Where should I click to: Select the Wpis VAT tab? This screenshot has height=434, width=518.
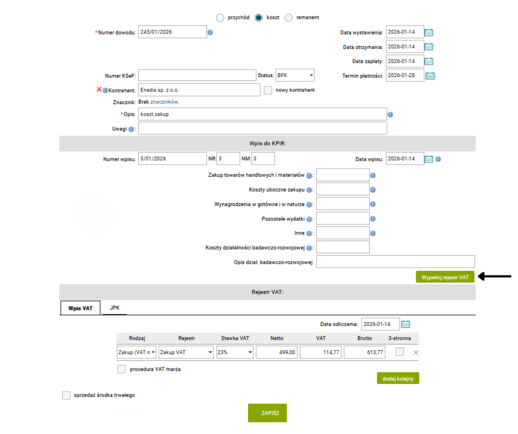click(80, 308)
